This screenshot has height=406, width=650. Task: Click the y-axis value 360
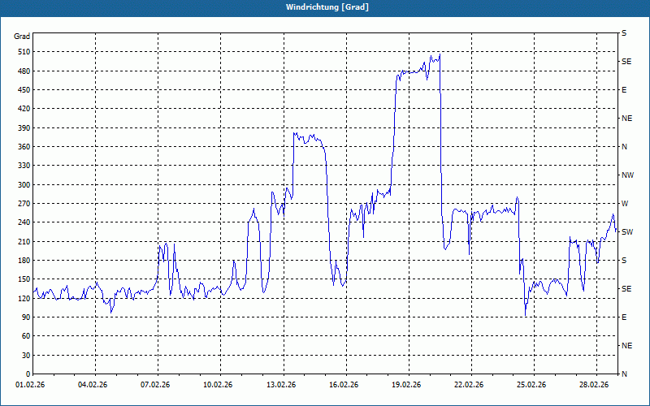click(24, 147)
